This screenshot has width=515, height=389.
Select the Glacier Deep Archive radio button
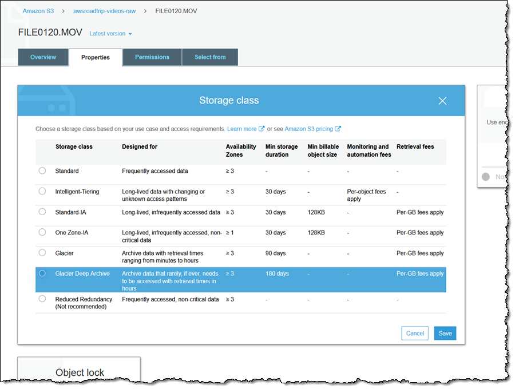tap(42, 273)
